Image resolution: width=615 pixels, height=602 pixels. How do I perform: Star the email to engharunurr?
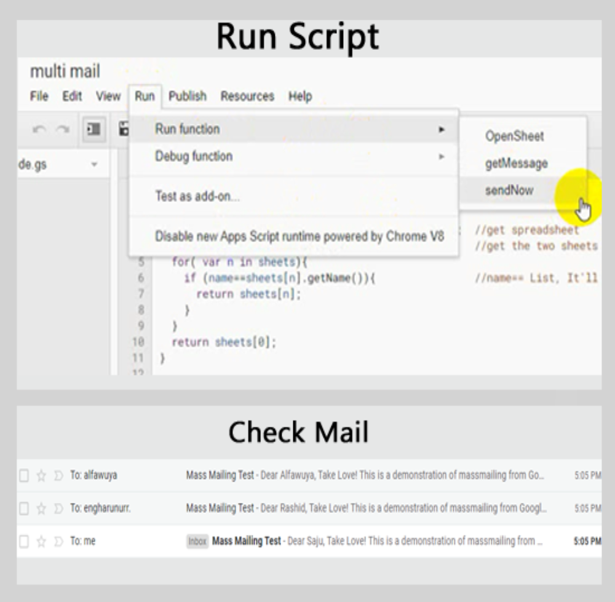[x=41, y=509]
